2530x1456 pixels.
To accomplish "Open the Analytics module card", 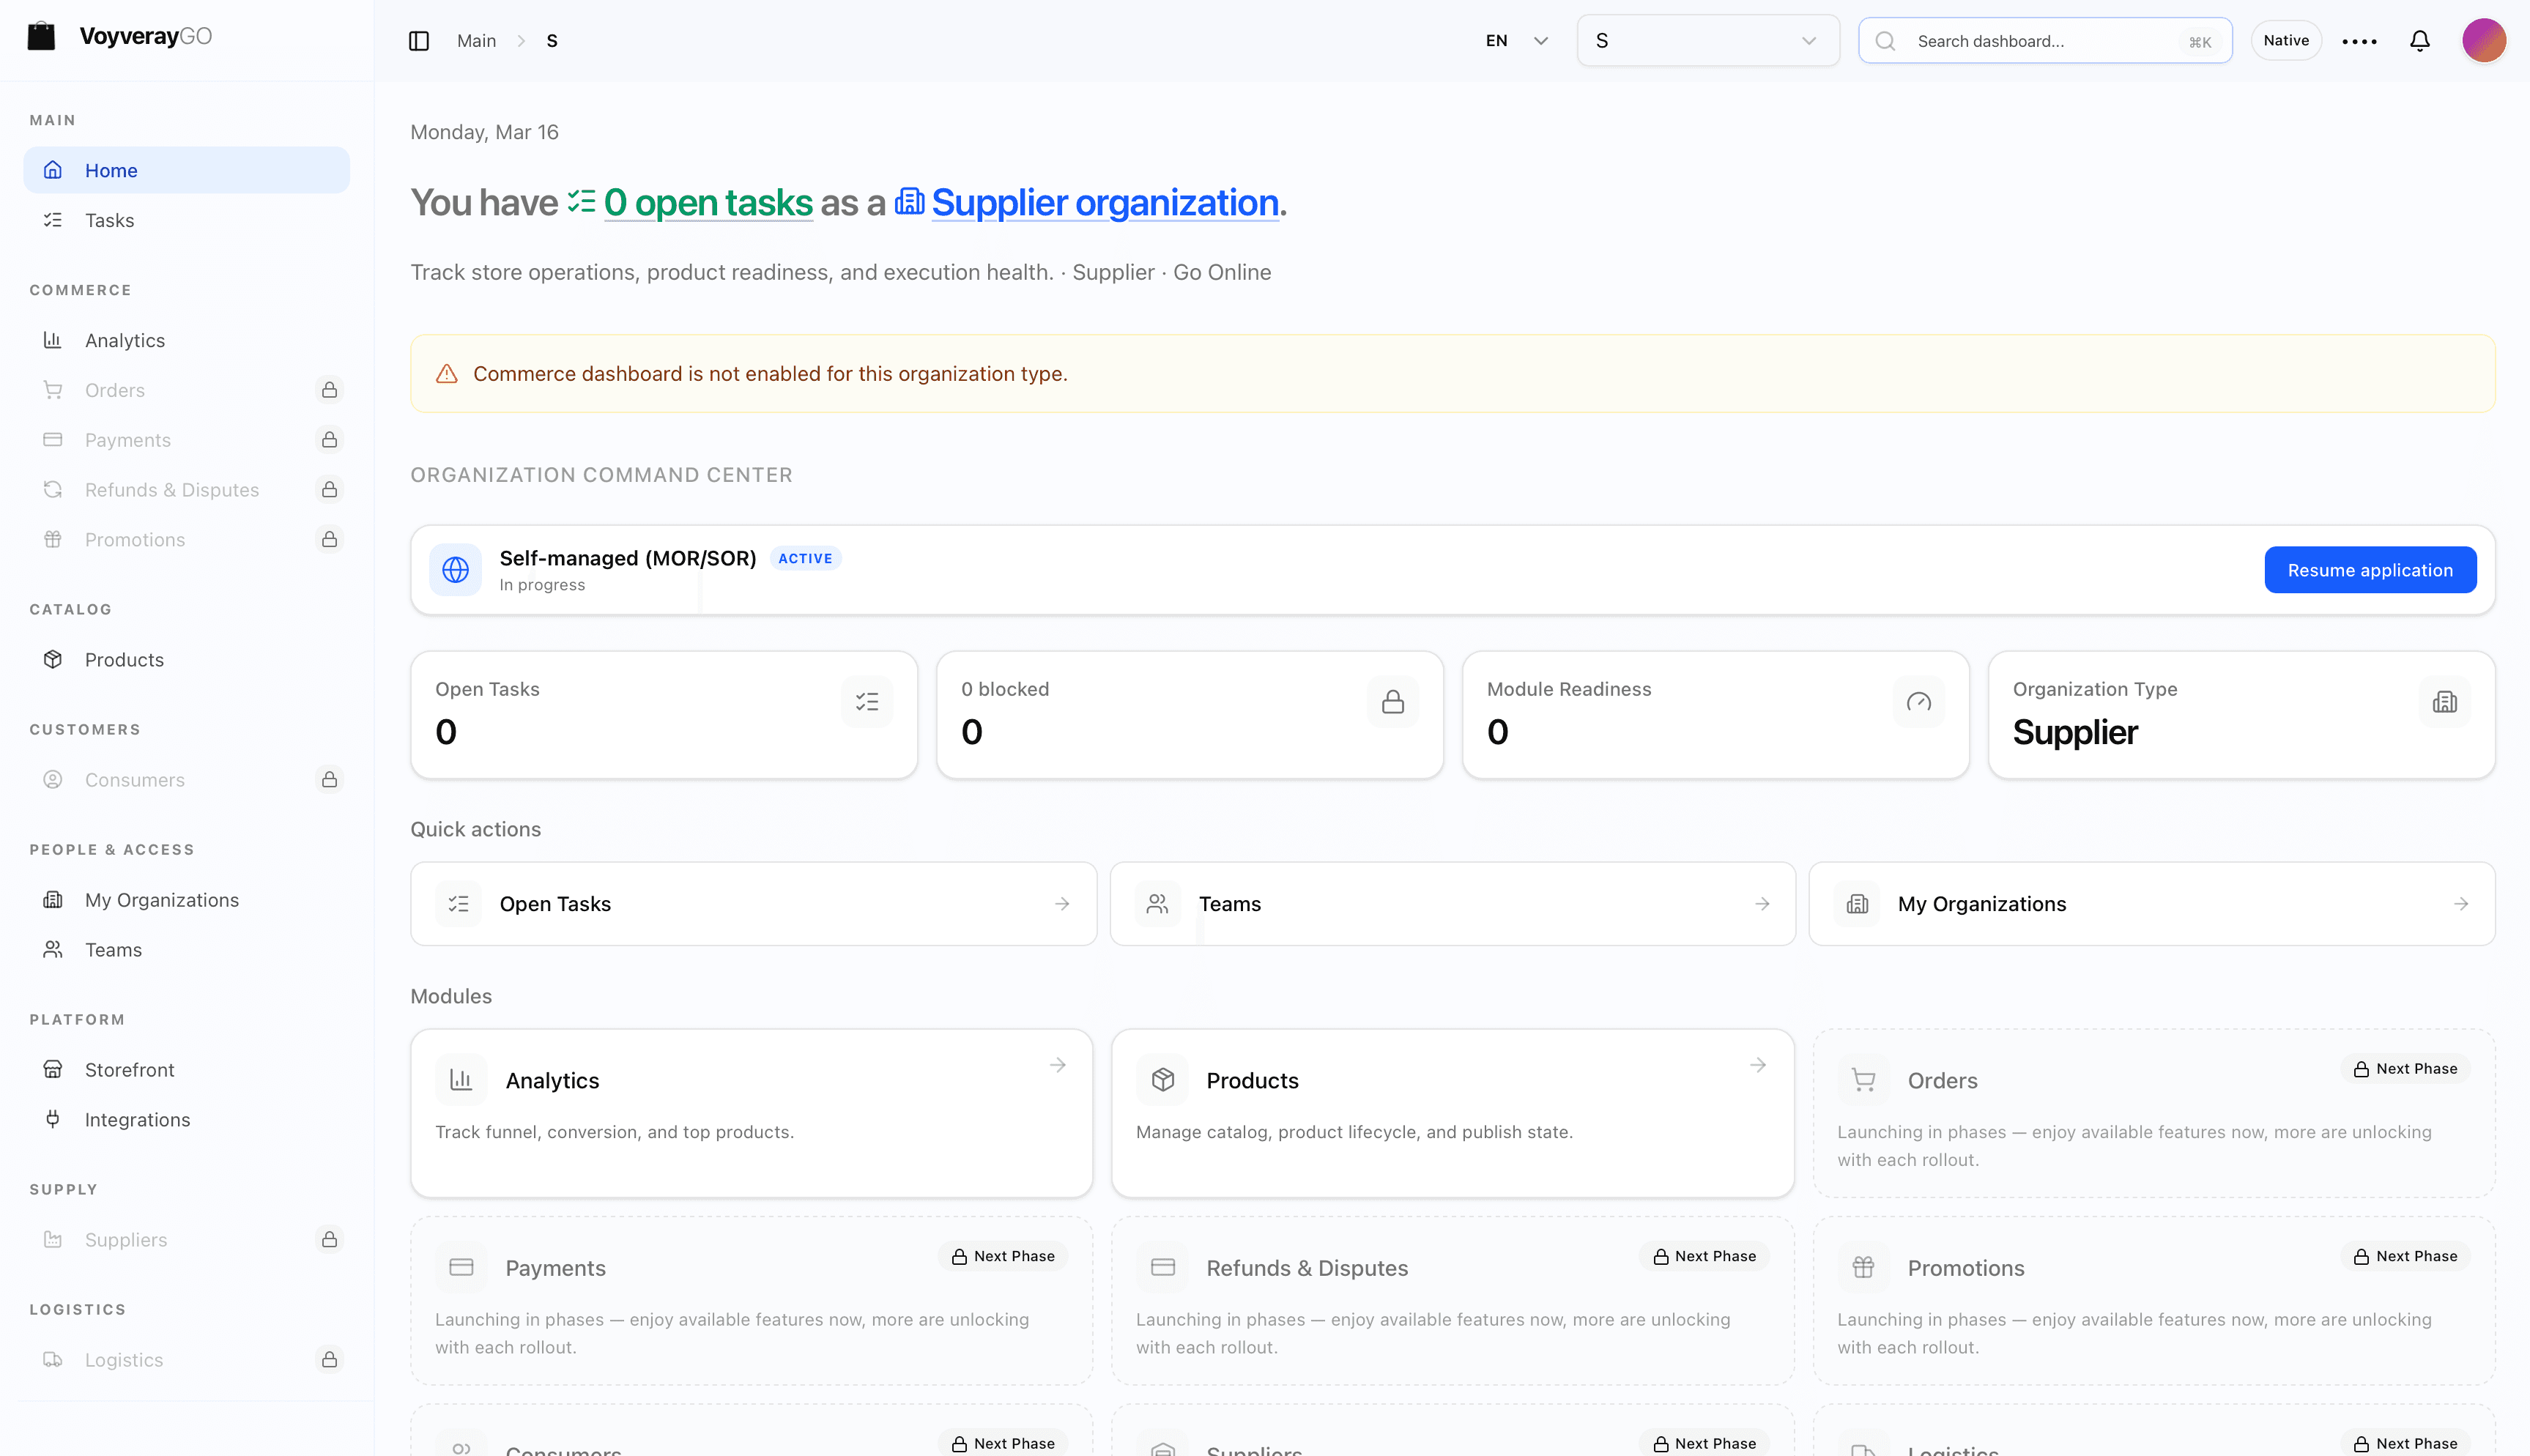I will click(752, 1113).
